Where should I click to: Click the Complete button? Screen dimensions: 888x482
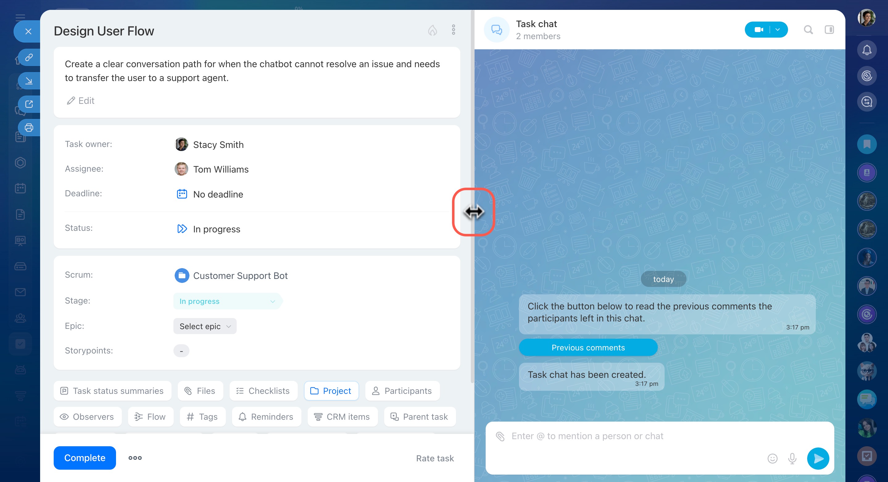(x=85, y=458)
